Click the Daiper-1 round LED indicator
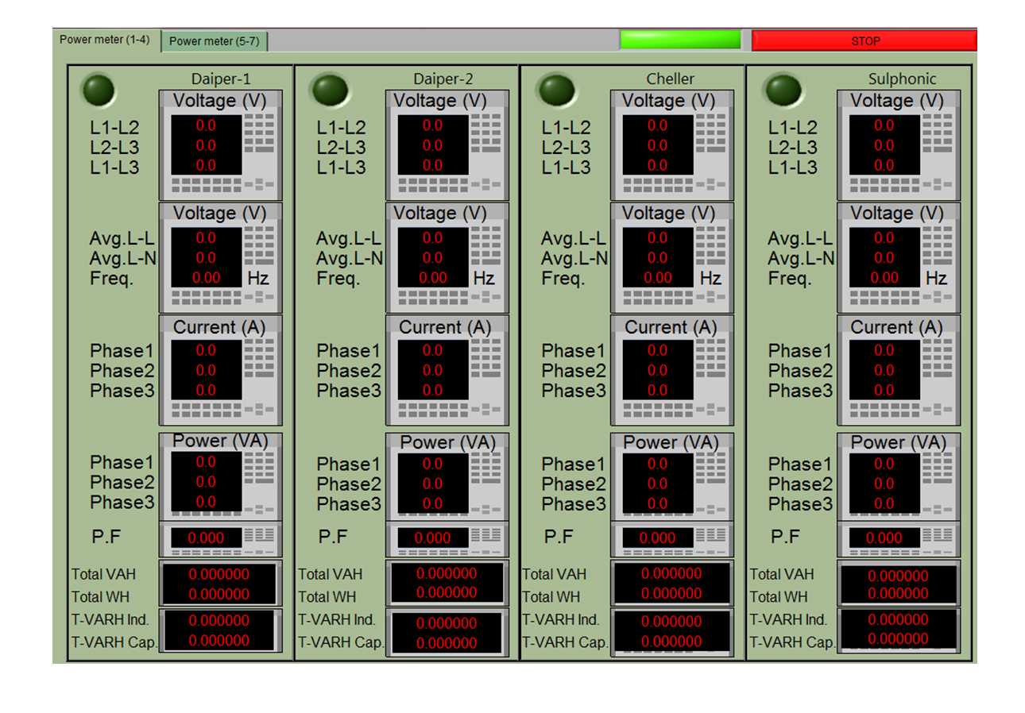1025x713 pixels. pos(99,91)
